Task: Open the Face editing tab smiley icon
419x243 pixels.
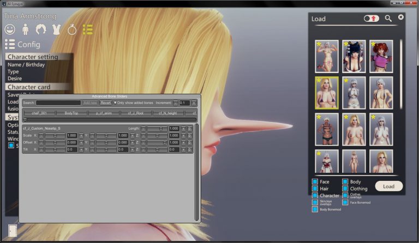Action: click(x=10, y=29)
